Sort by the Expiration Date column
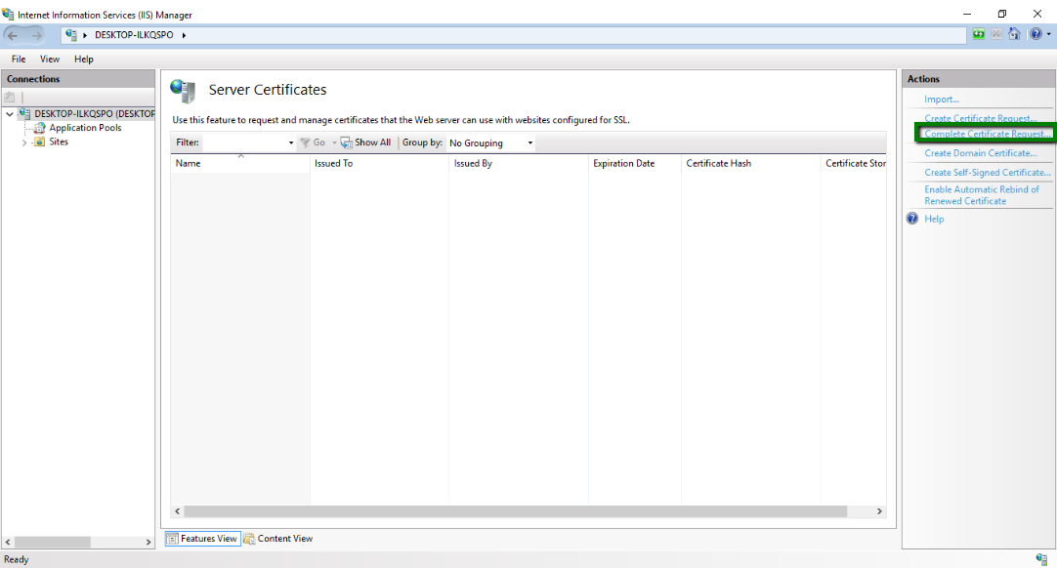 [634, 164]
